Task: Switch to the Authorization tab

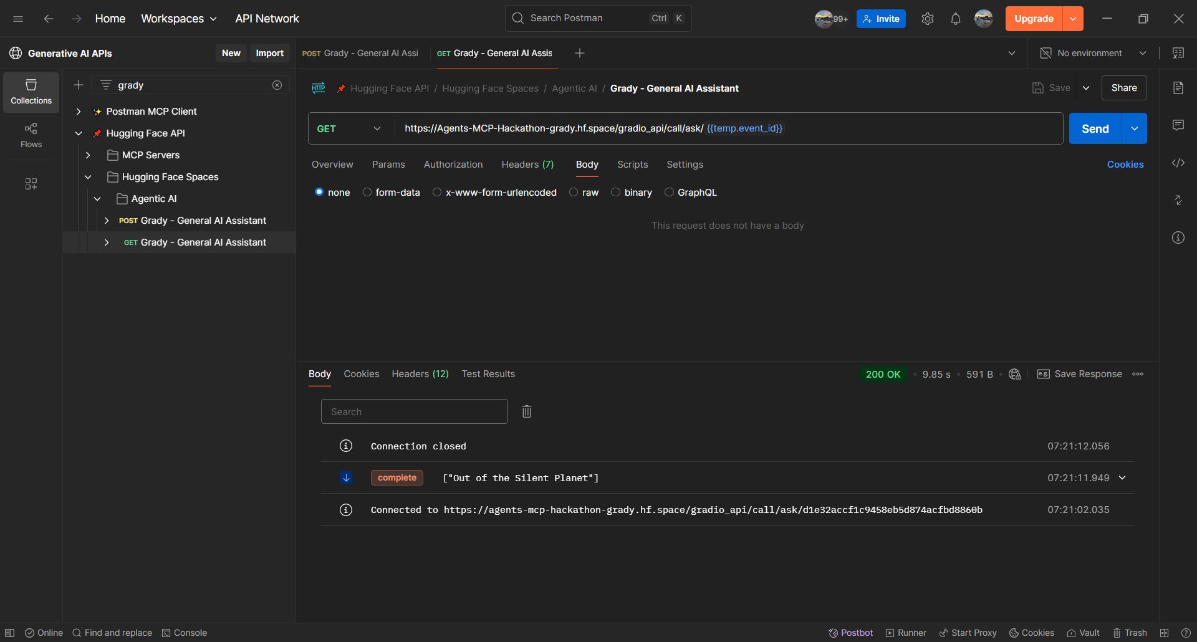Action: coord(453,165)
